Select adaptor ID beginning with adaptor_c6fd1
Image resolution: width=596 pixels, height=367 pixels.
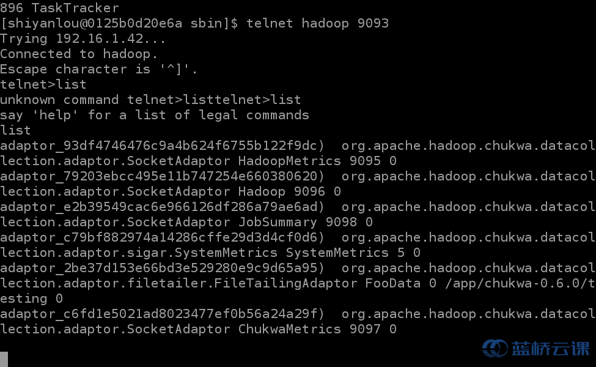tap(166, 314)
